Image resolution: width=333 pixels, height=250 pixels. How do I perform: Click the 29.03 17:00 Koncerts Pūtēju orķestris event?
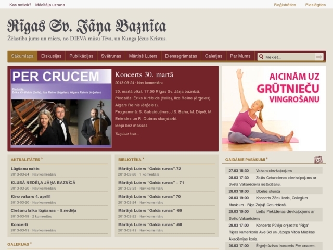coord(274,232)
